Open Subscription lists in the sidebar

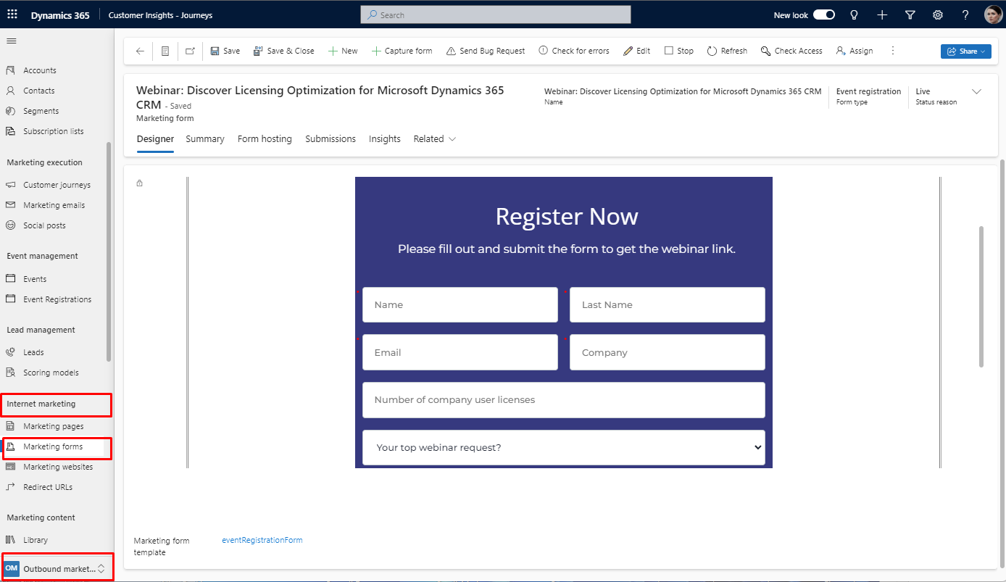click(54, 131)
